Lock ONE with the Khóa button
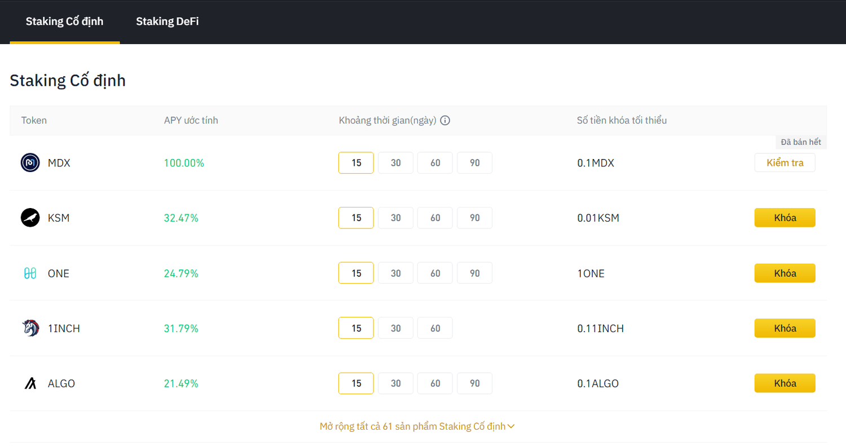Screen dimensions: 846x446 [785, 273]
